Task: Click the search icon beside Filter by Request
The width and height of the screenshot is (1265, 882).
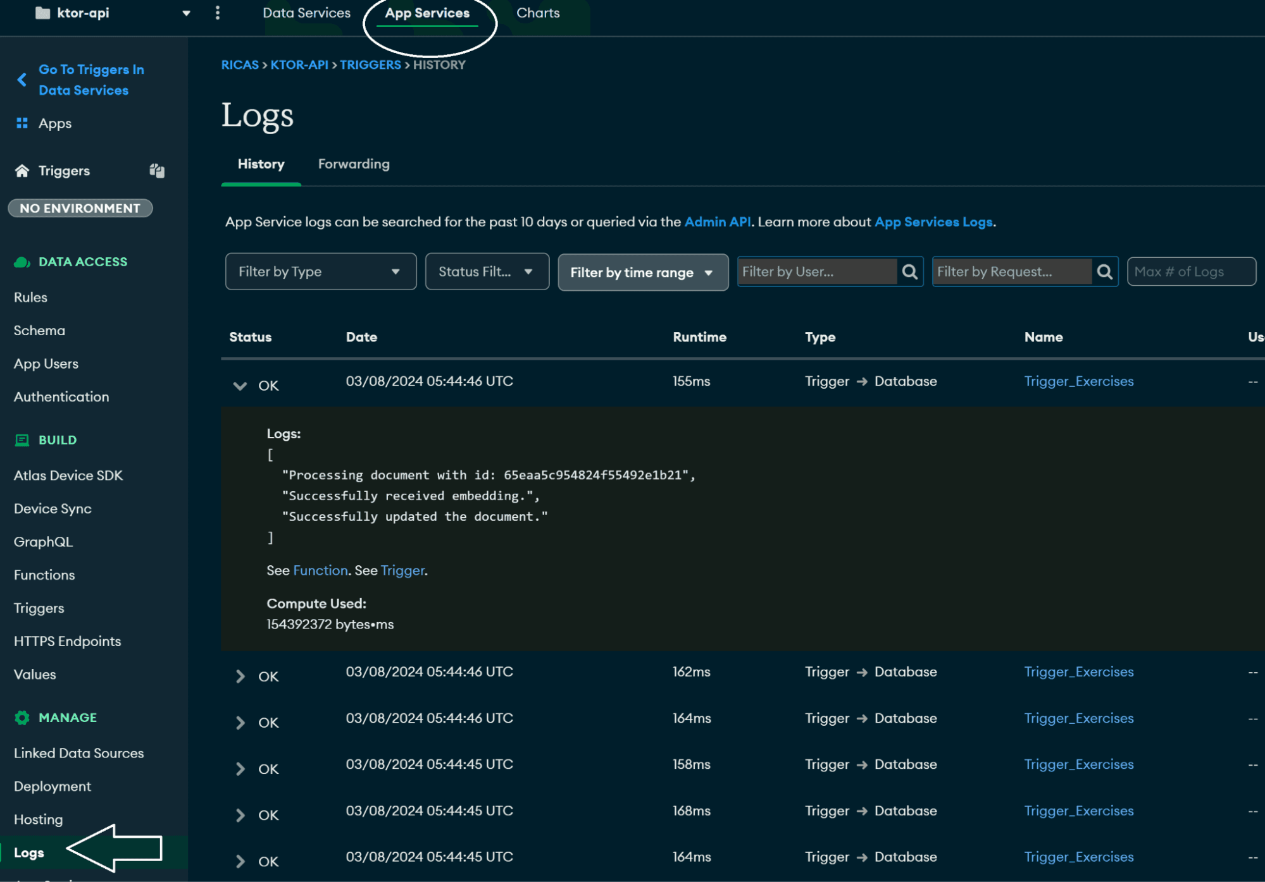Action: (1104, 272)
